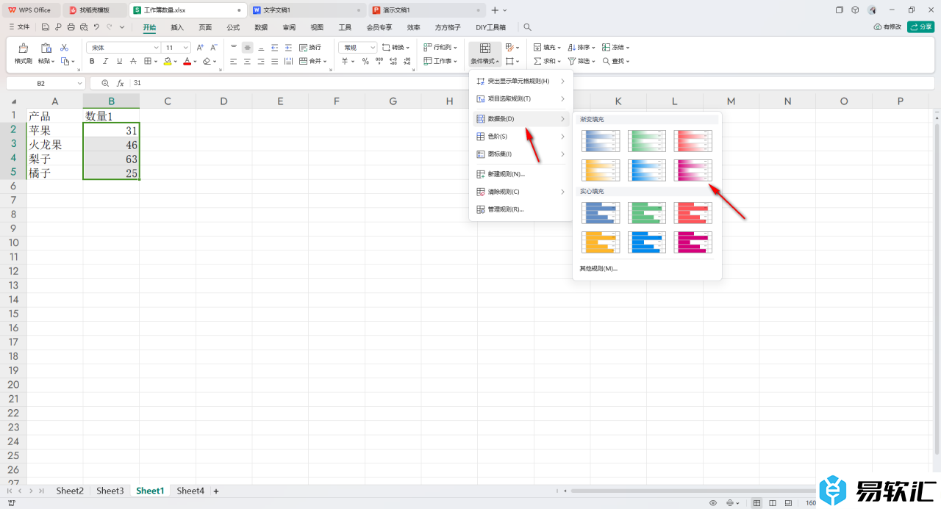
Task: Toggle Strikethrough formatting
Action: [x=134, y=61]
